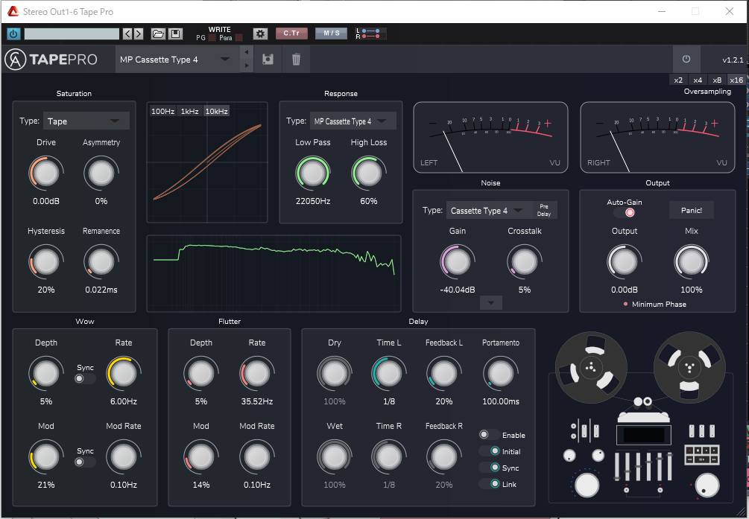749x519 pixels.
Task: Open the load preset folder icon
Action: pyautogui.click(x=158, y=34)
